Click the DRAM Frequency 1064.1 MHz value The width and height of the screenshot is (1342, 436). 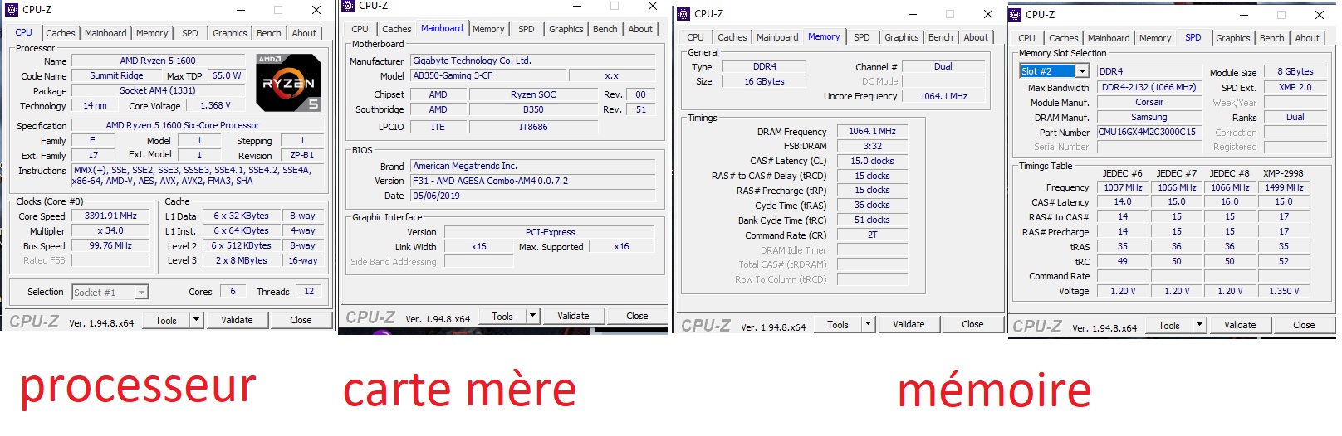[872, 131]
